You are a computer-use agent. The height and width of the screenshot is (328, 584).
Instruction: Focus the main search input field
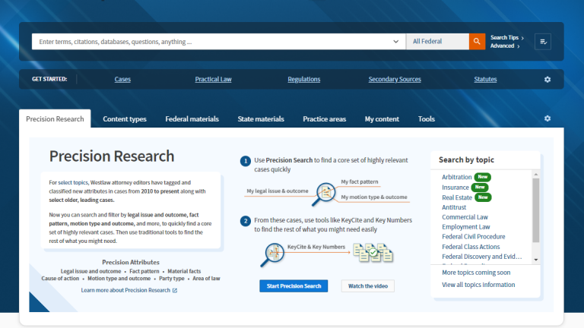pos(213,42)
